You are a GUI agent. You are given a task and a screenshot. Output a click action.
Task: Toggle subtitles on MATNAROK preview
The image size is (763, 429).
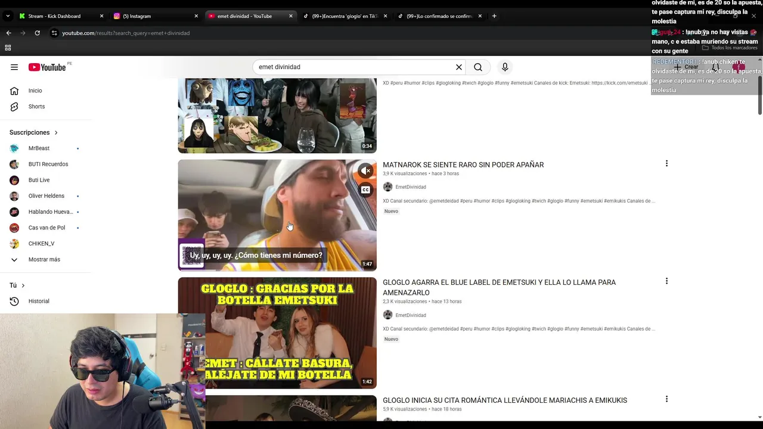click(365, 190)
